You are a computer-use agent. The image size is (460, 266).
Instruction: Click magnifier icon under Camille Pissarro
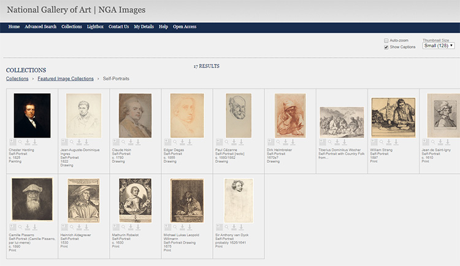click(20, 227)
